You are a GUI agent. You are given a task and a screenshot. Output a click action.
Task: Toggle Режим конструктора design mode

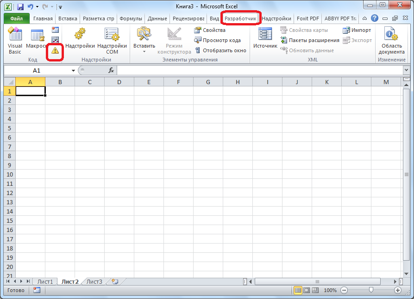(x=174, y=41)
